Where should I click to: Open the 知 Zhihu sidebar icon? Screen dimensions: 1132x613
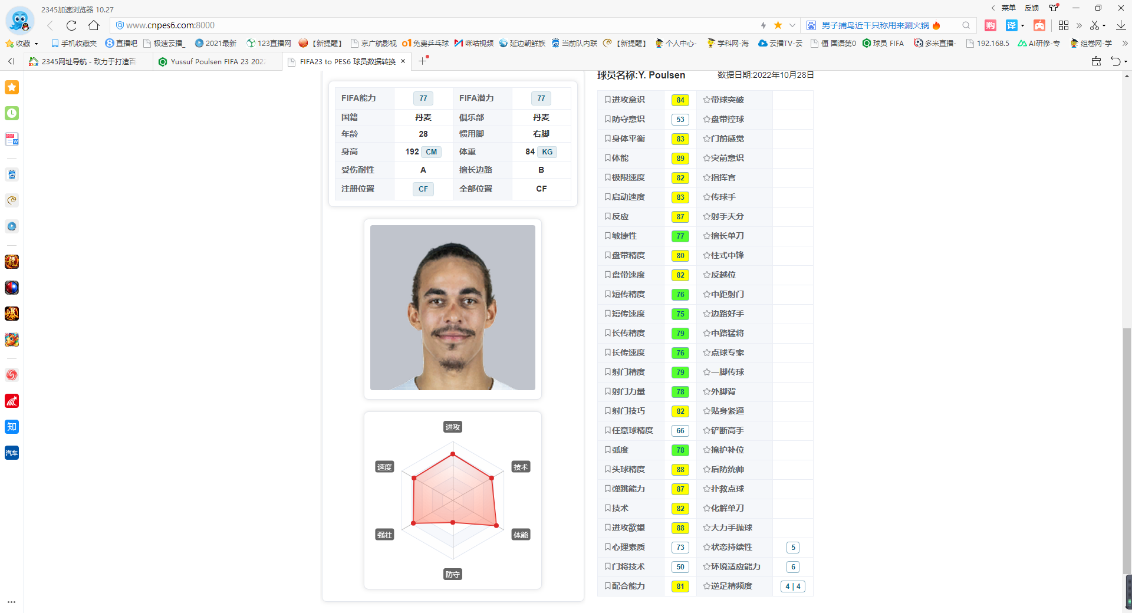point(12,427)
